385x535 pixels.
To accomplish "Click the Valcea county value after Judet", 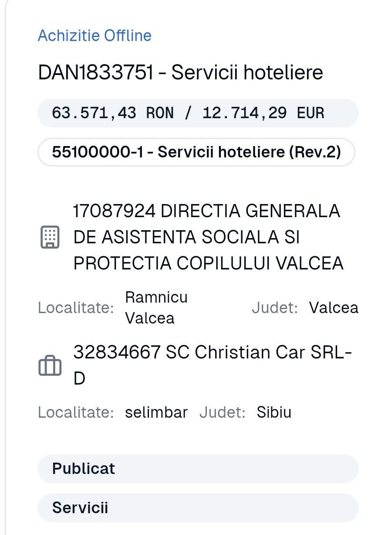I will click(x=334, y=308).
